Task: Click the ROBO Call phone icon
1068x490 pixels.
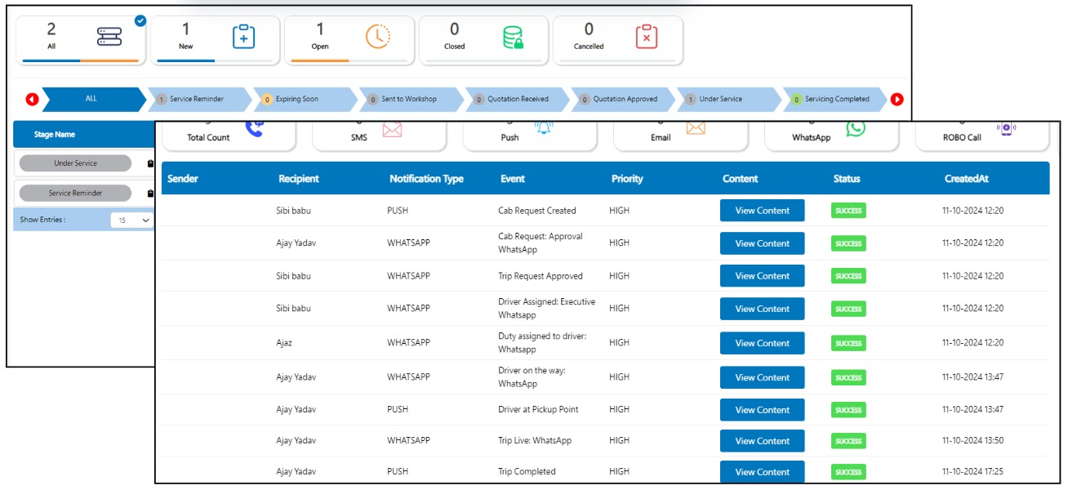Action: [1005, 130]
